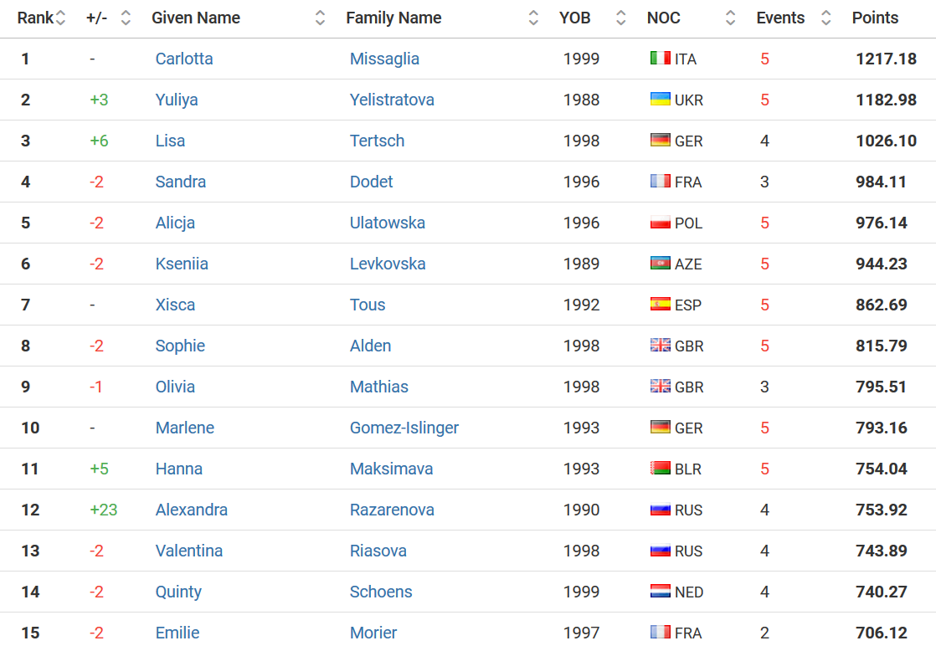
Task: Click Quinty given name link
Action: click(x=178, y=592)
